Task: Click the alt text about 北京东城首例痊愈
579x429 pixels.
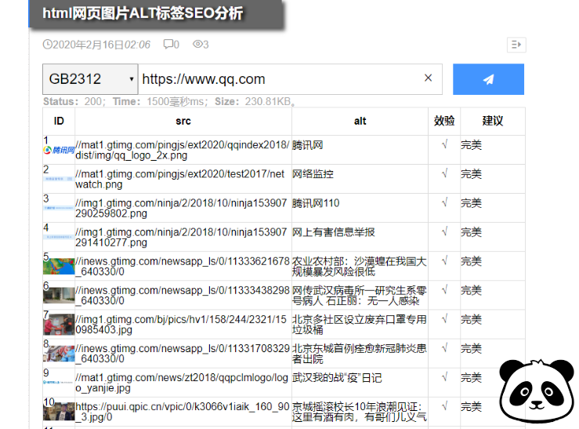Action: click(x=360, y=354)
